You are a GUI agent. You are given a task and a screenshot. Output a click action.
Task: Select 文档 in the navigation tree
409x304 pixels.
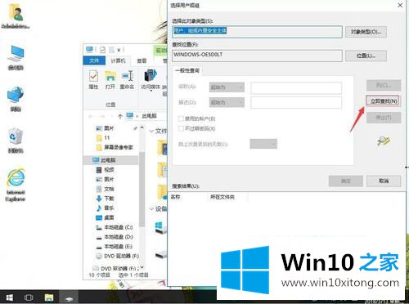(106, 189)
